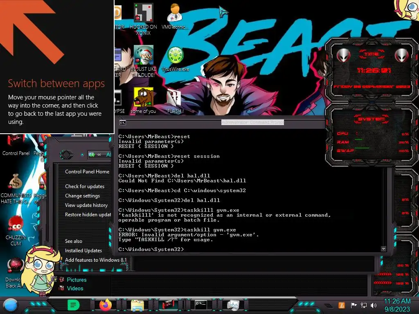The width and height of the screenshot is (419, 314).
Task: Click Control Panel window back orb icon
Action: point(66,155)
